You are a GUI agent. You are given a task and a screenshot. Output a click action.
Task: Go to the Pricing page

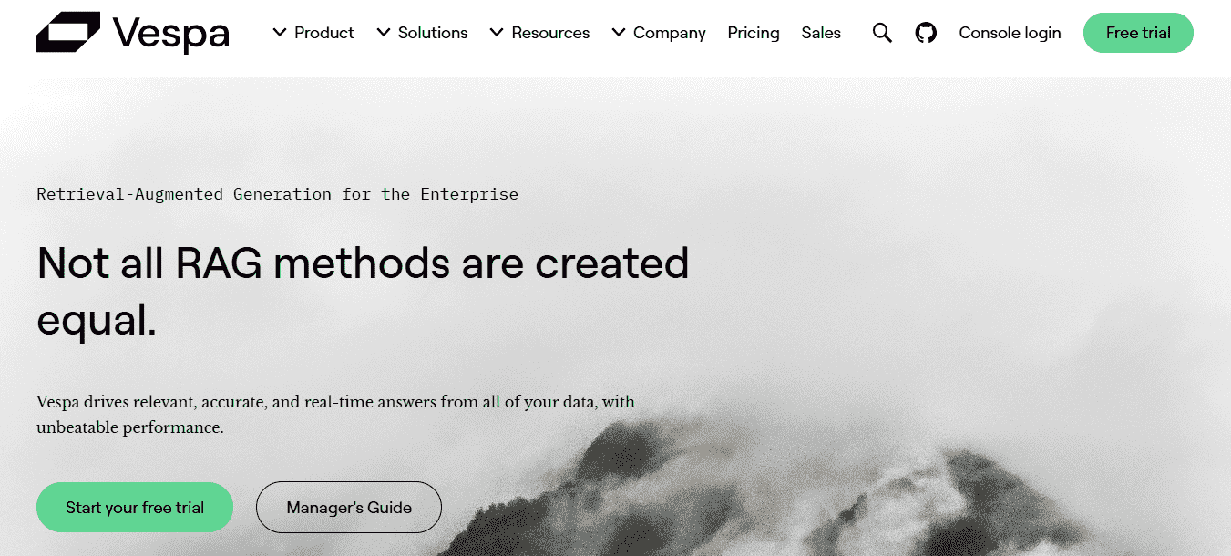click(754, 33)
